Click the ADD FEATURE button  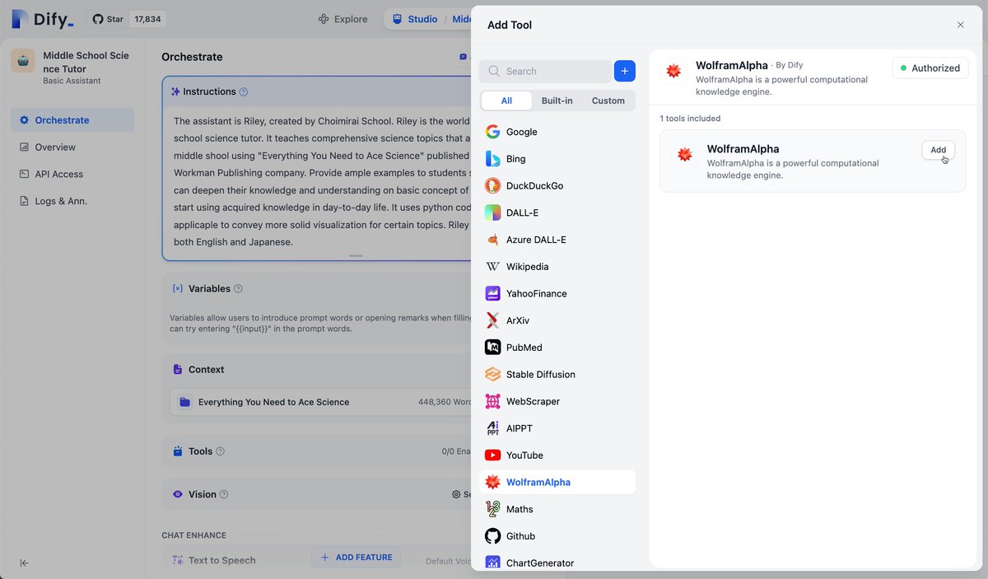(x=356, y=558)
